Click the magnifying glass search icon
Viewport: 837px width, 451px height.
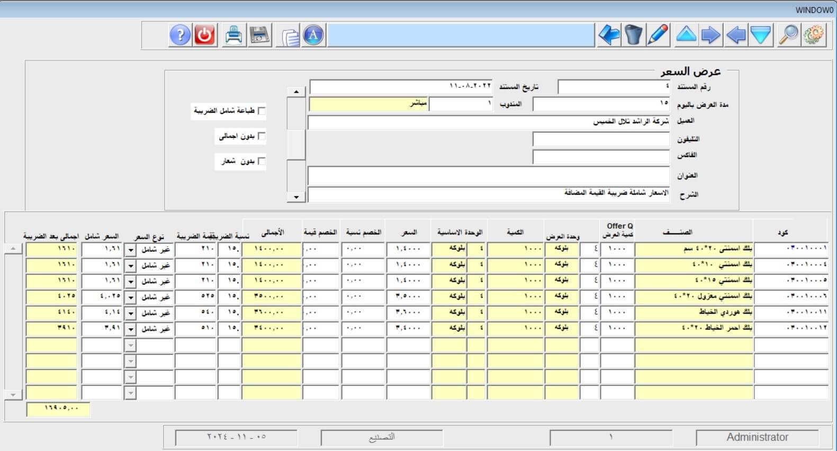[788, 35]
